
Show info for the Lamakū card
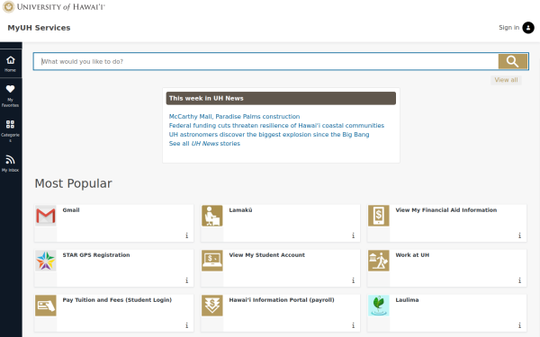[x=353, y=235]
